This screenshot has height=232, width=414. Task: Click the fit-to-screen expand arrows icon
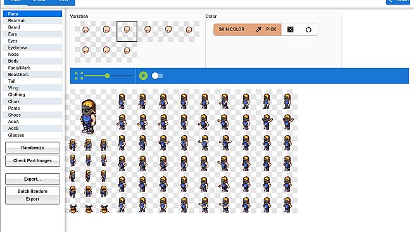(x=79, y=76)
